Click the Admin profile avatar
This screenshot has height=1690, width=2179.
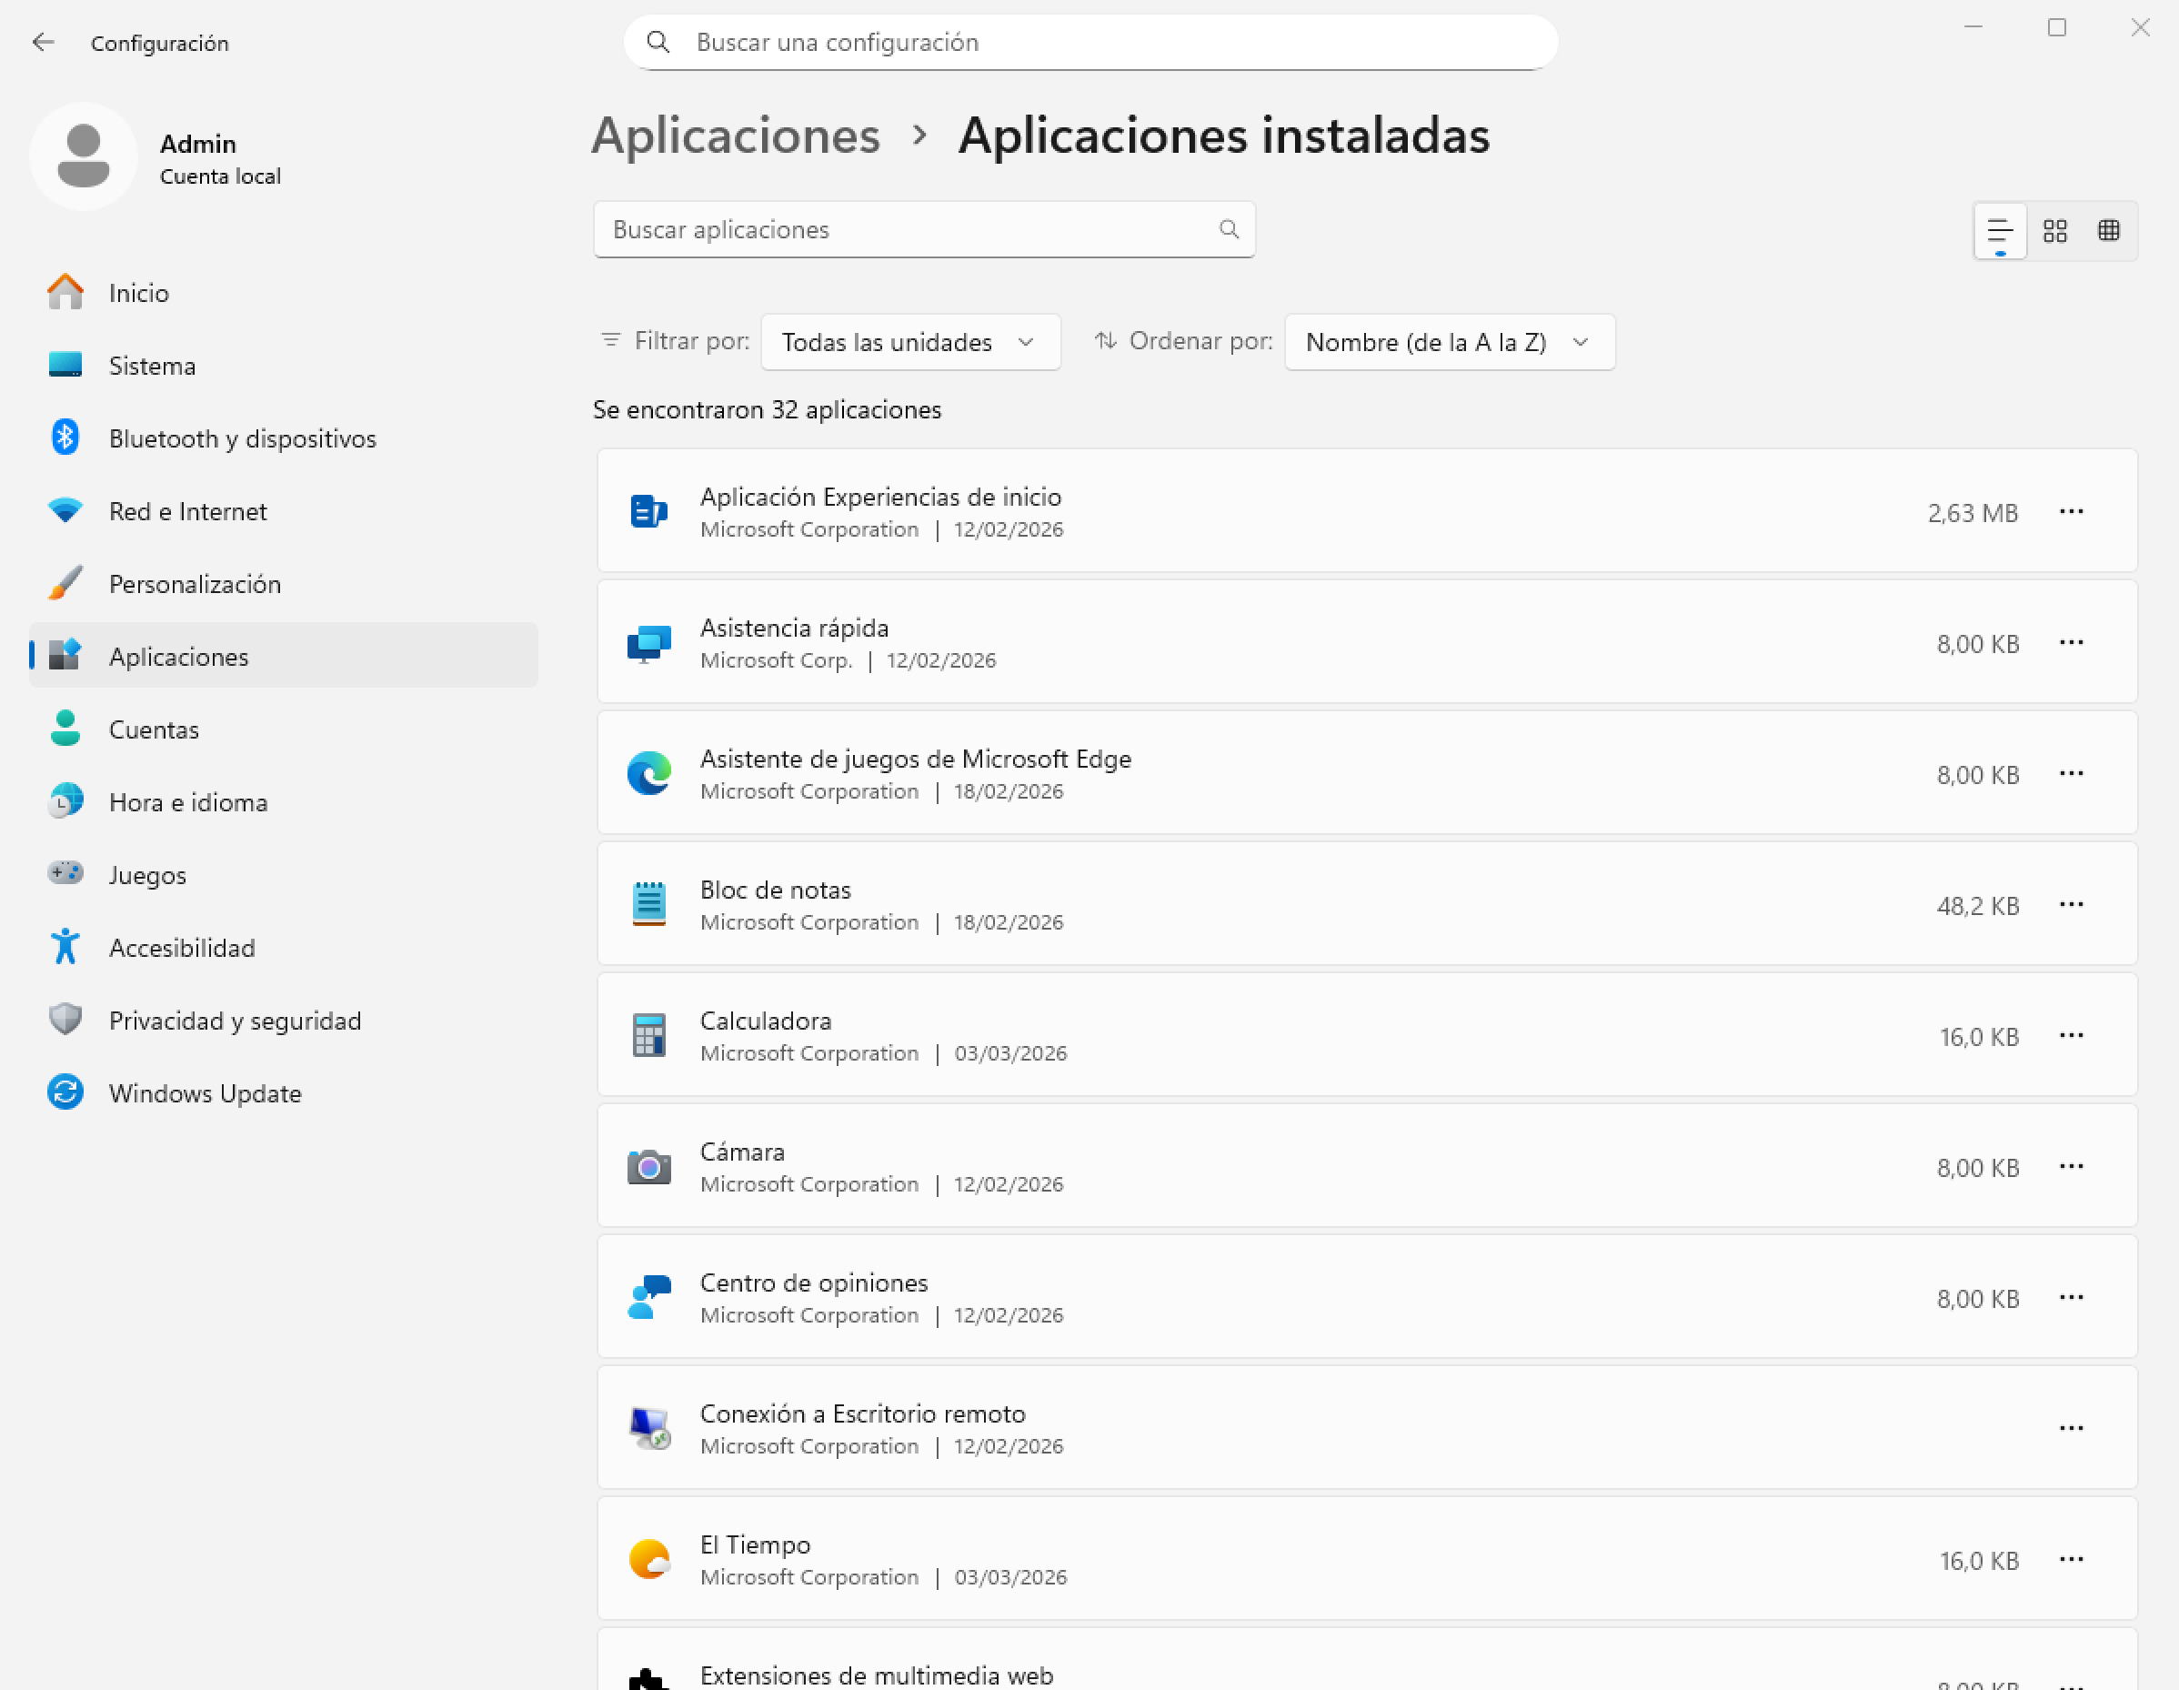[83, 156]
